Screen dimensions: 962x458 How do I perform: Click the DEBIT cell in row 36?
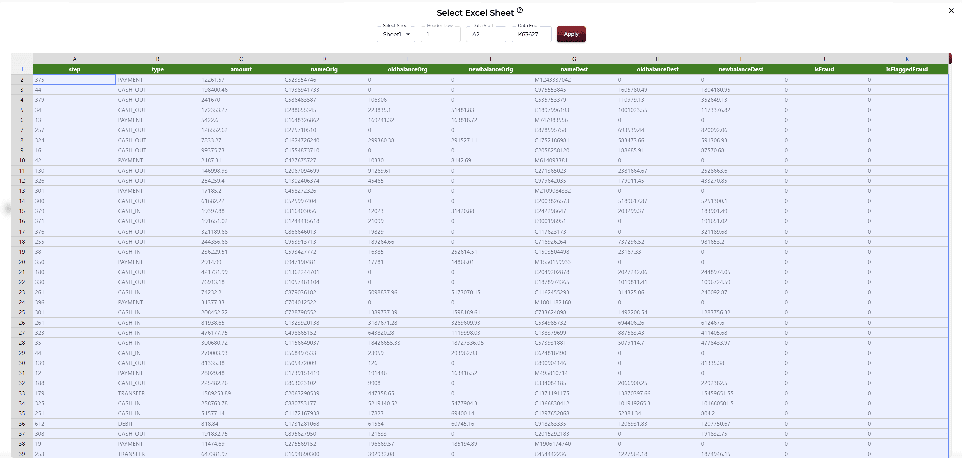158,424
